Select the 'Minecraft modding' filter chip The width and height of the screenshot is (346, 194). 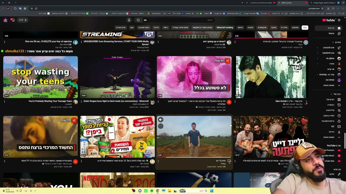(225, 27)
